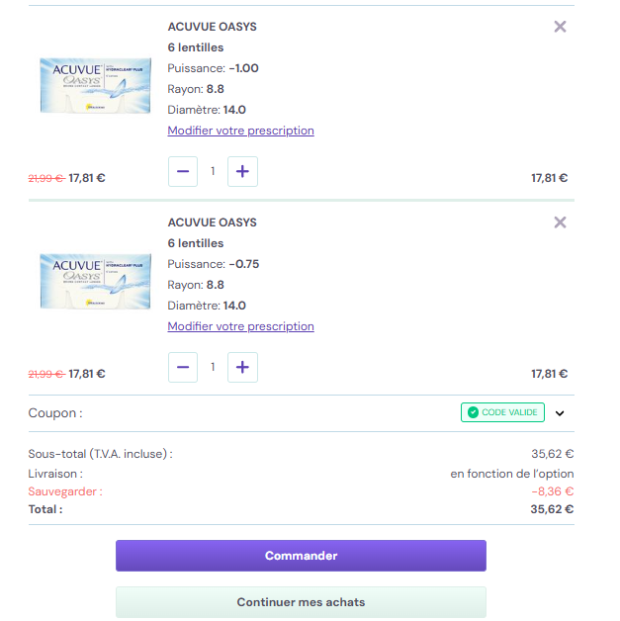Decrease quantity of the -0.75 power lenses

pos(183,367)
